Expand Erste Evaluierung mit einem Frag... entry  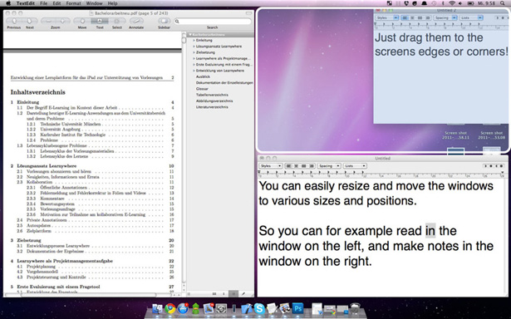coord(194,65)
